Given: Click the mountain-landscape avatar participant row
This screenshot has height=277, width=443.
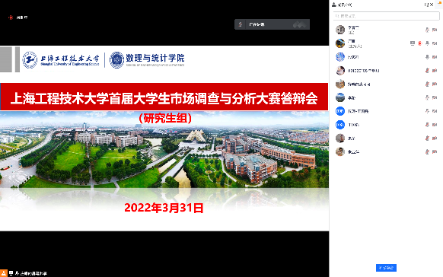Looking at the screenshot, I should coord(386,97).
